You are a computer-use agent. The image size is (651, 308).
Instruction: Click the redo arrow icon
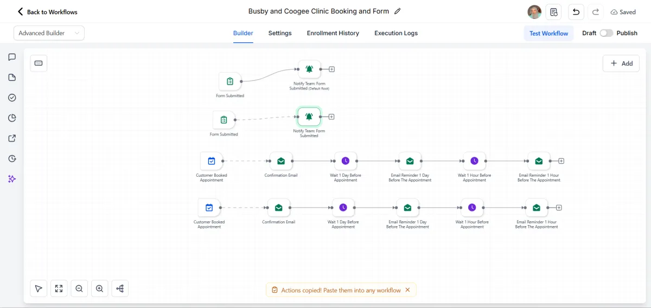click(596, 12)
